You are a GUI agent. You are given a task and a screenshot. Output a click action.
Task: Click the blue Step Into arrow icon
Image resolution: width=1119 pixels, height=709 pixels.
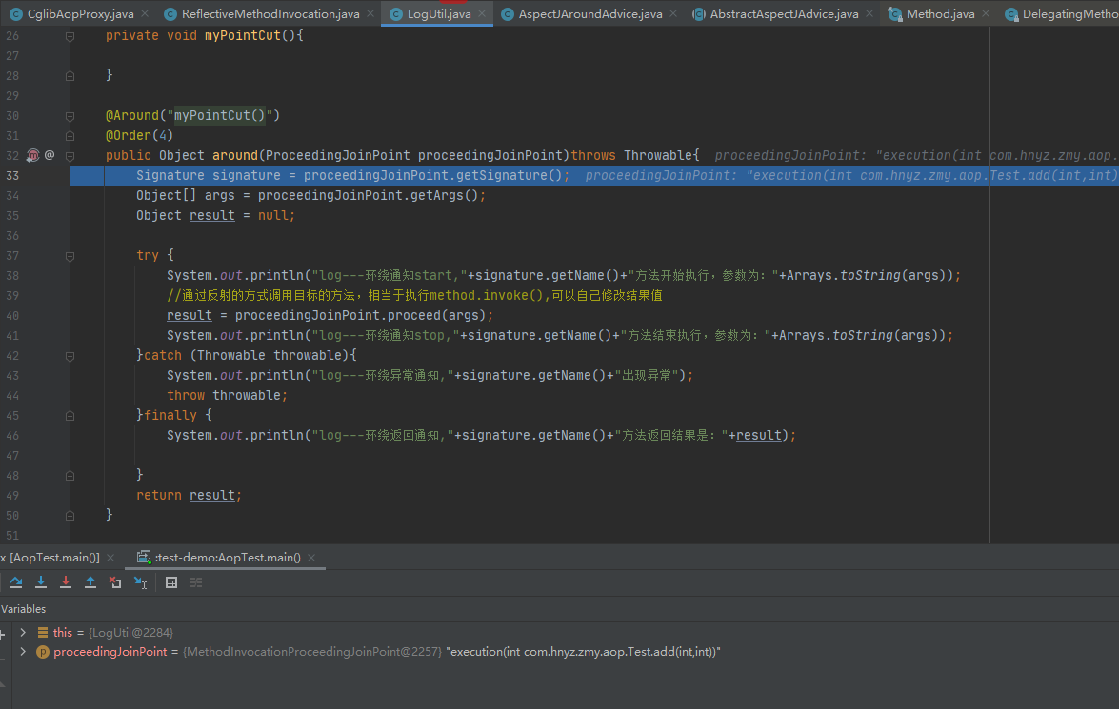pos(41,582)
